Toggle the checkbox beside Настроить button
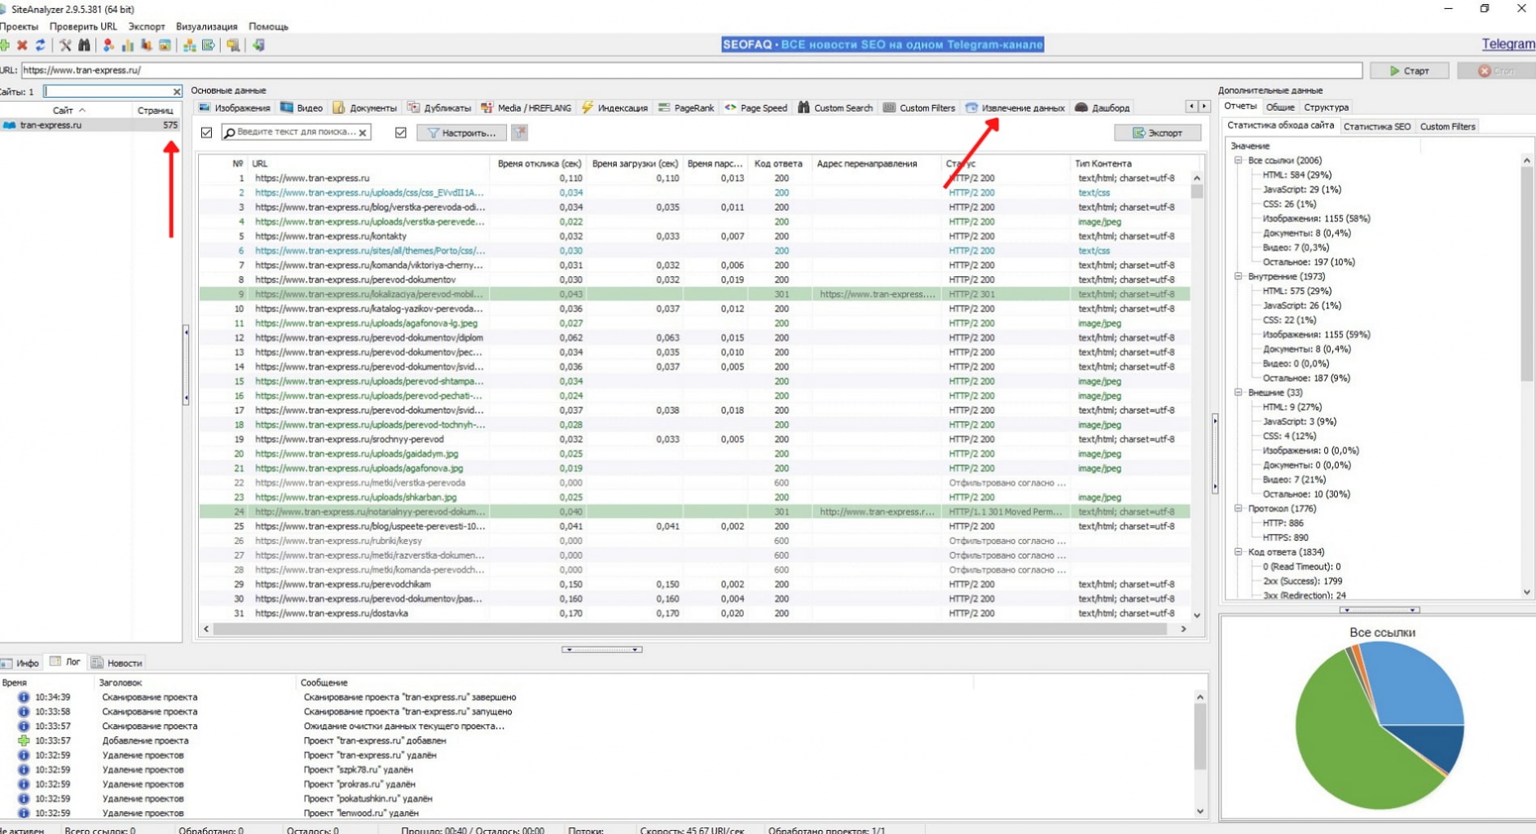Screen dimensions: 1536x834 [x=401, y=132]
